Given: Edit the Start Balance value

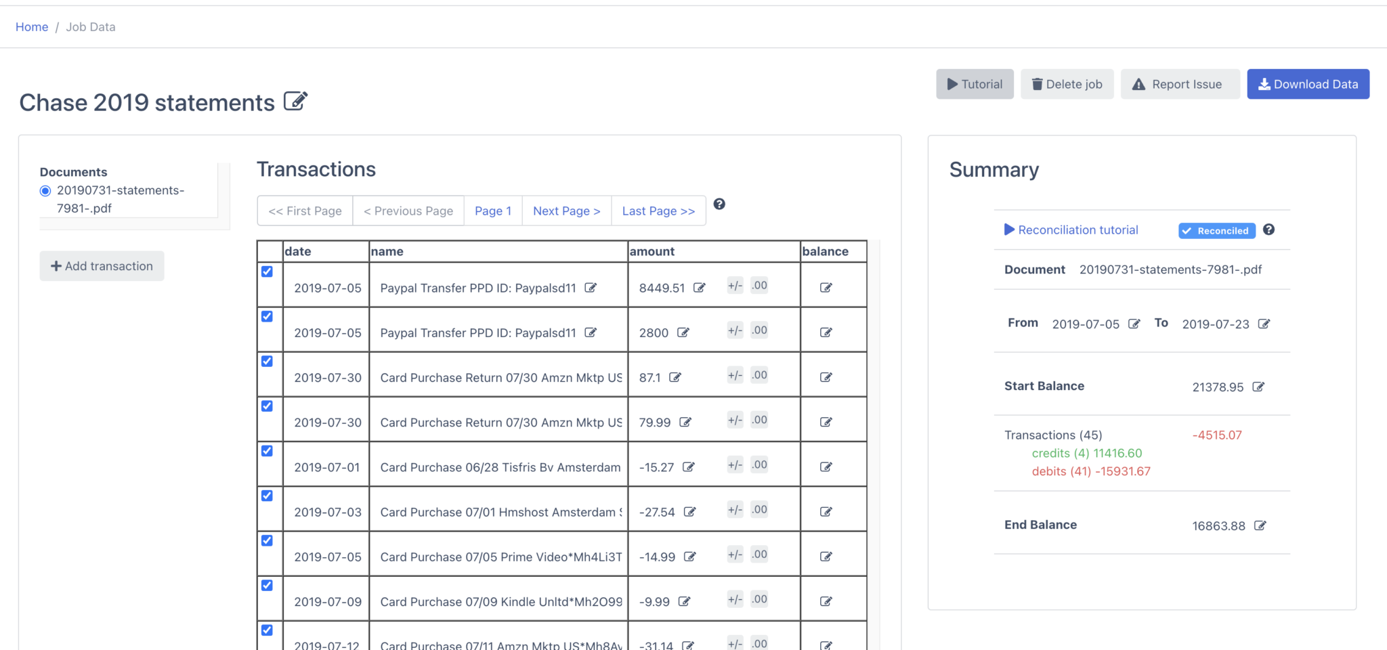Looking at the screenshot, I should pos(1259,387).
